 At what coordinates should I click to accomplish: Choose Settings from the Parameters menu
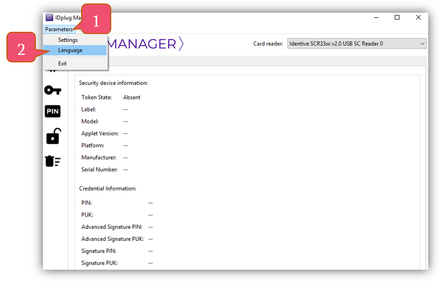(68, 40)
